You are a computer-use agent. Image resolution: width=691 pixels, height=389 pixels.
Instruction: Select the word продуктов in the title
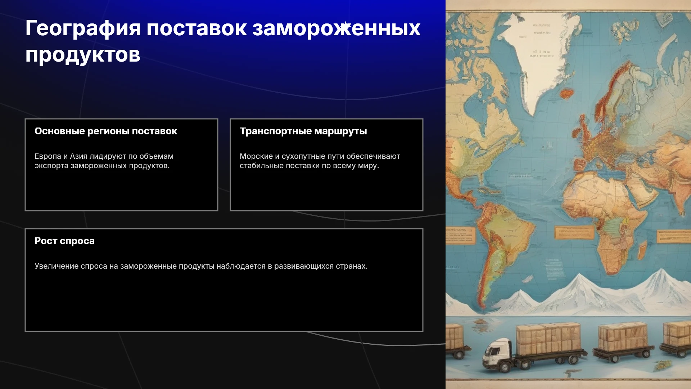click(83, 55)
